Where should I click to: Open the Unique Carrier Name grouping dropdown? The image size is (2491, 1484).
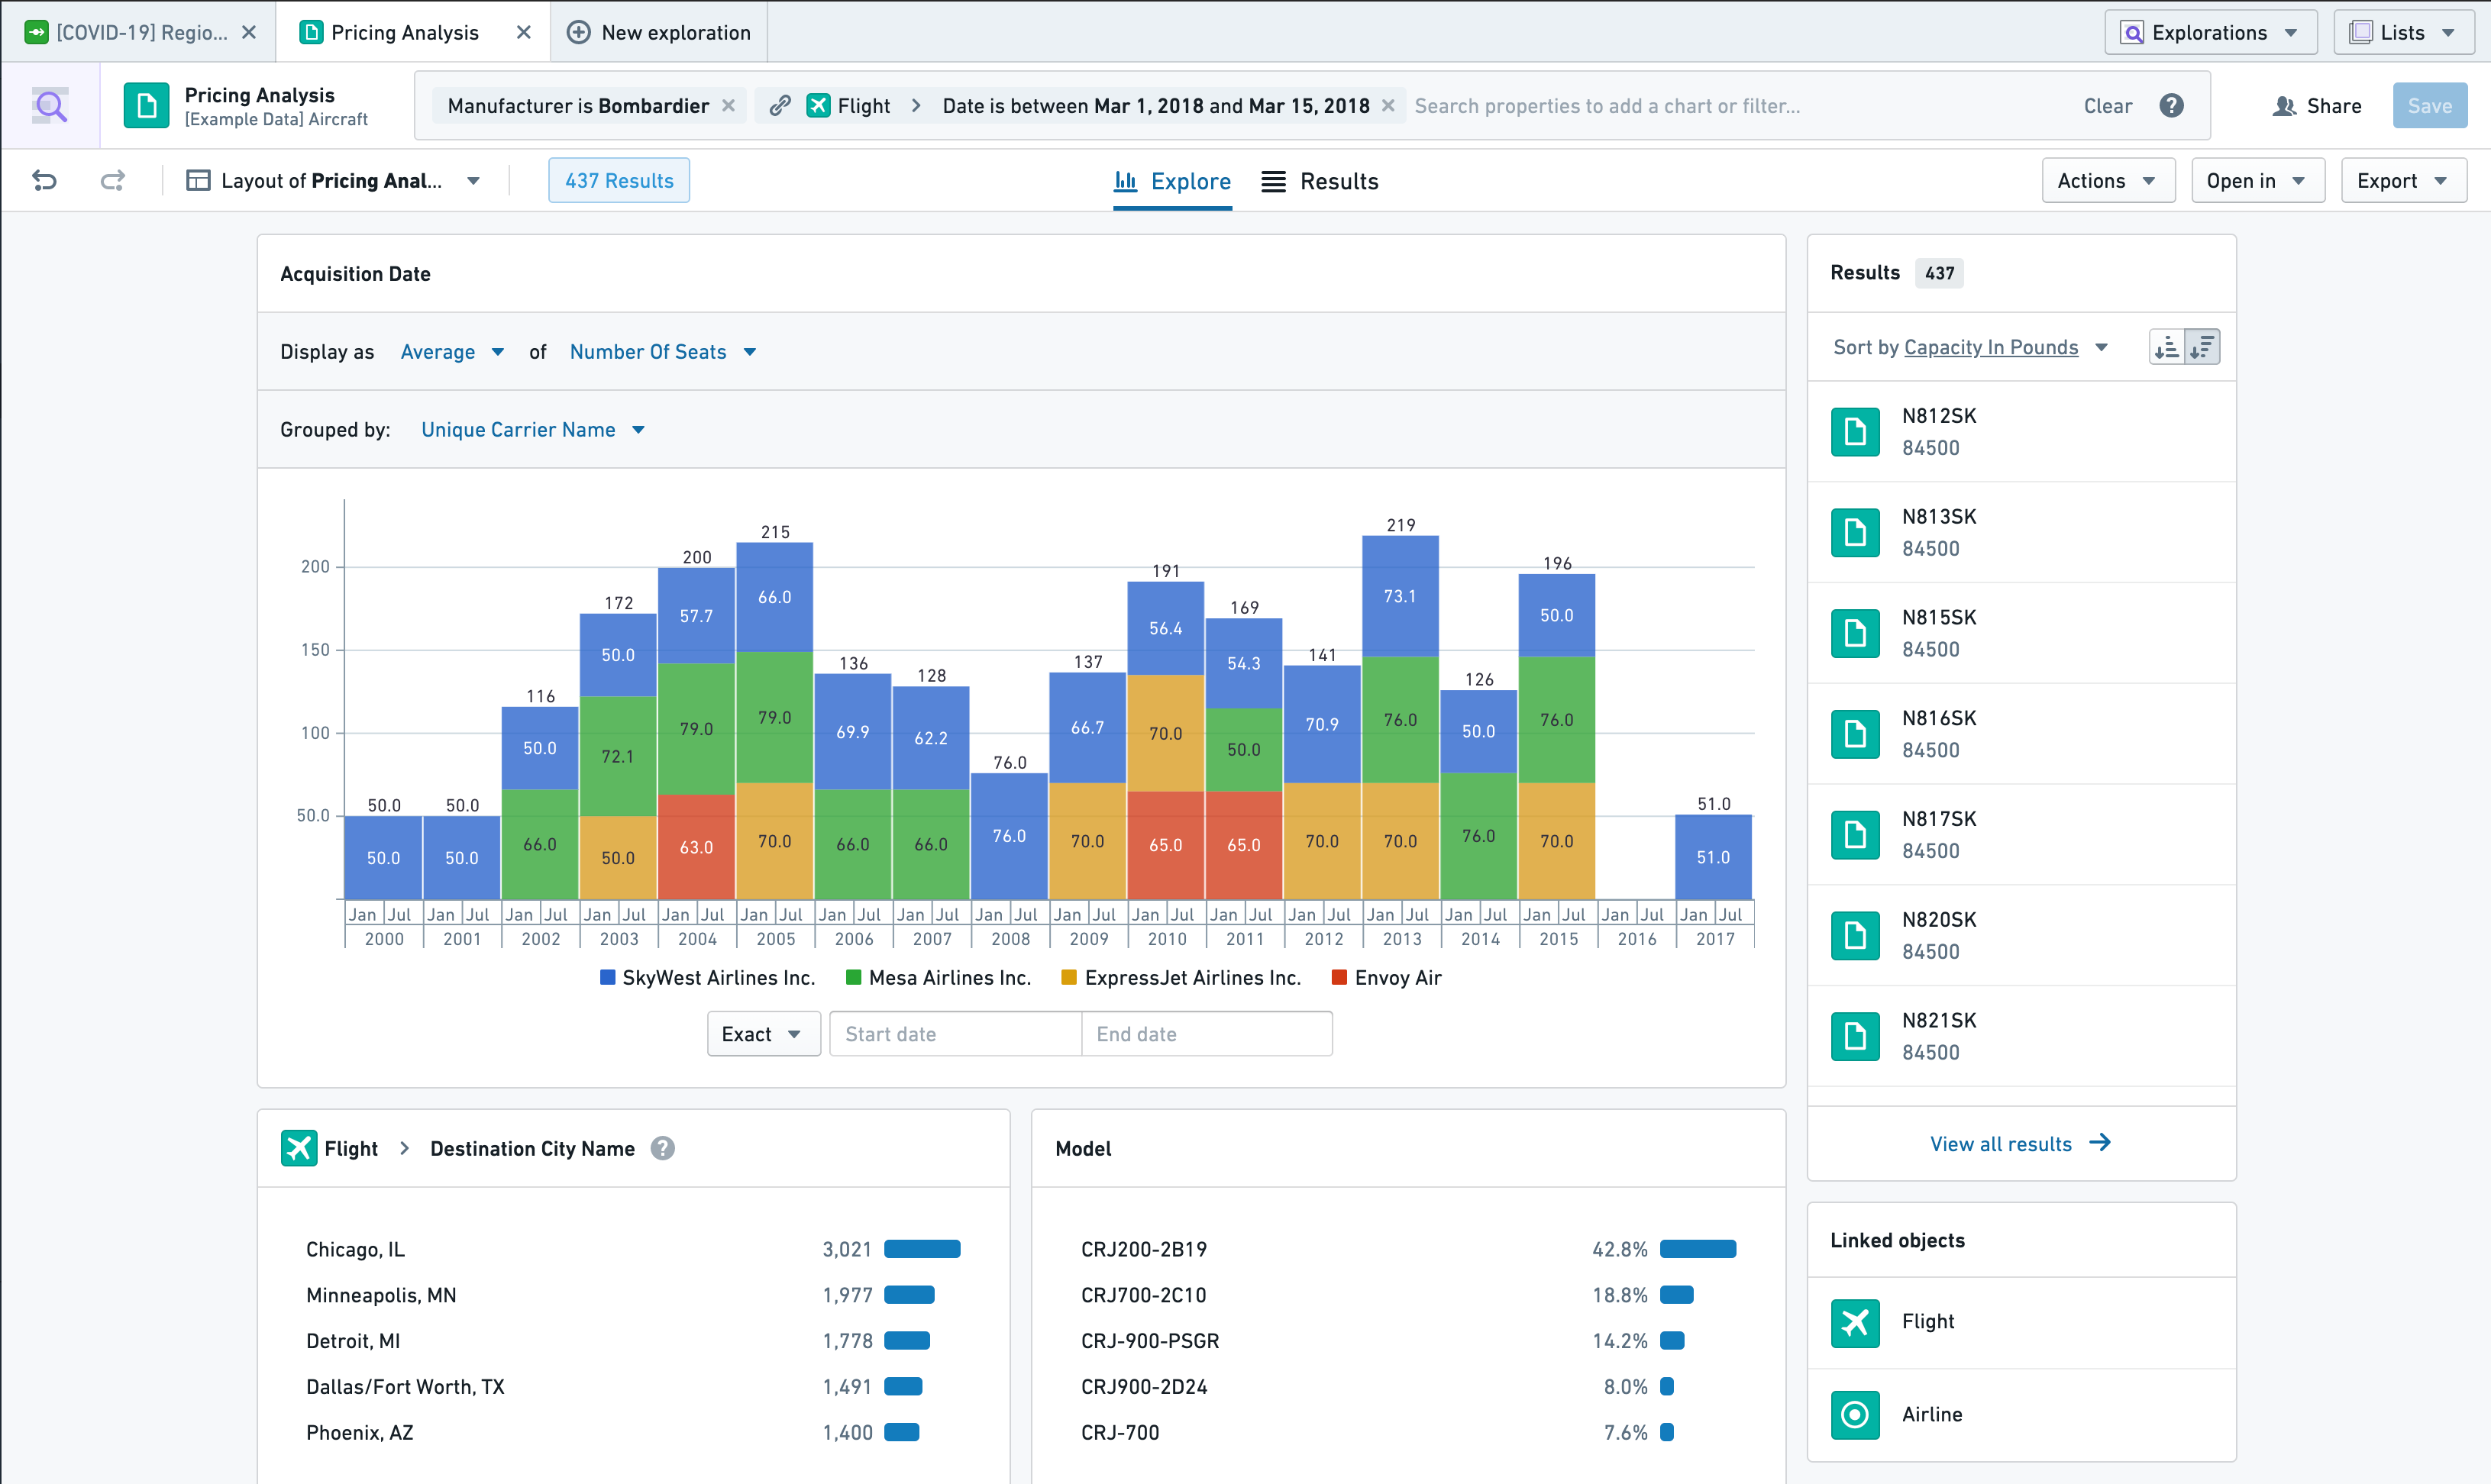(532, 430)
